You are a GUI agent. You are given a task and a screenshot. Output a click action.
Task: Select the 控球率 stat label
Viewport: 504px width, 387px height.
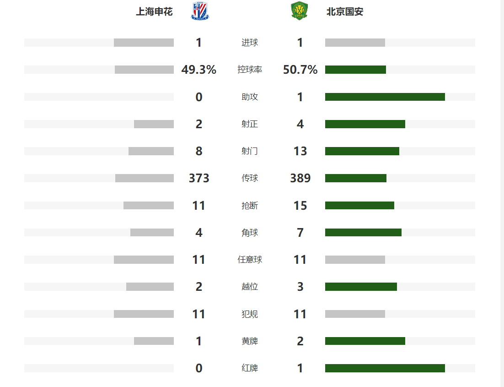[250, 70]
